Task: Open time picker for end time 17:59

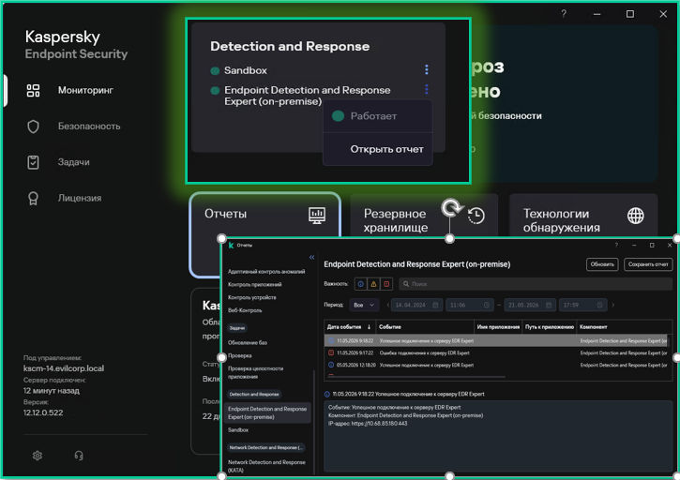Action: pos(599,306)
